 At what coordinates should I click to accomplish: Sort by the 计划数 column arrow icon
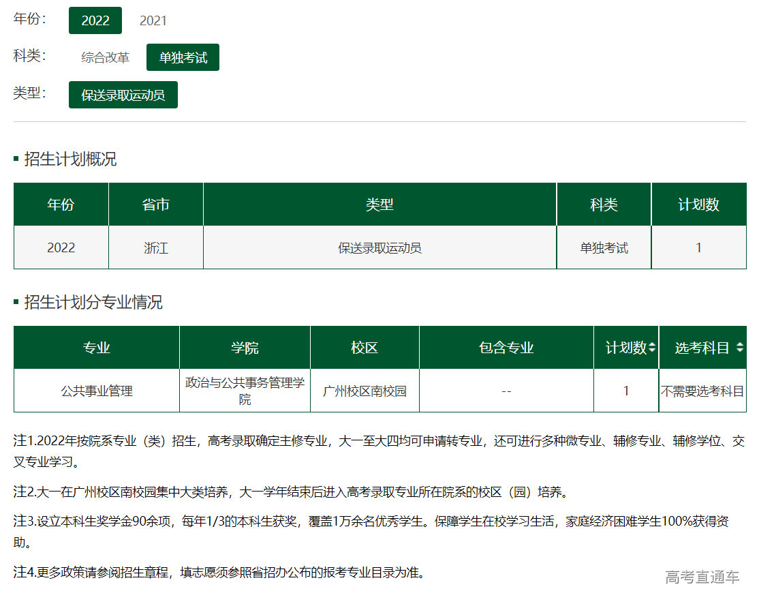652,348
